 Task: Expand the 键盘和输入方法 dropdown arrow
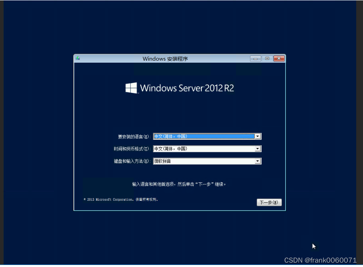tap(258, 161)
